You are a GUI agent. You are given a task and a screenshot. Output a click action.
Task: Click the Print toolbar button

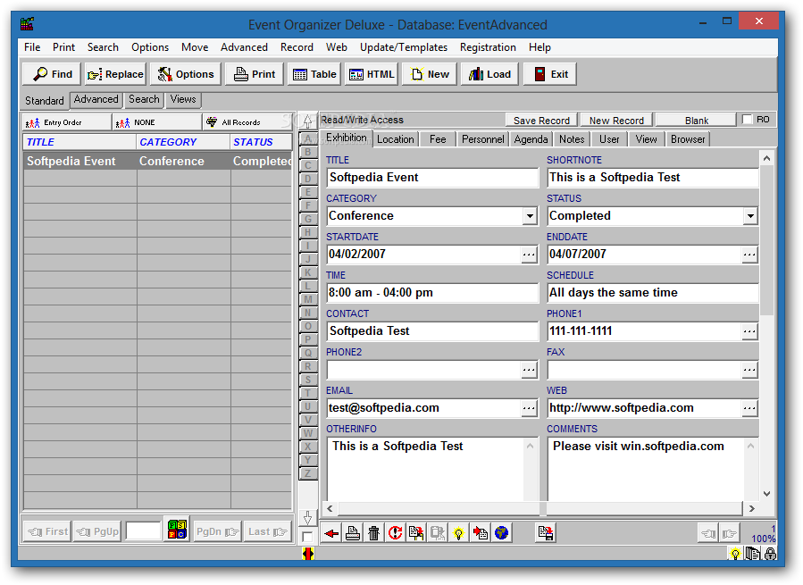tap(255, 74)
